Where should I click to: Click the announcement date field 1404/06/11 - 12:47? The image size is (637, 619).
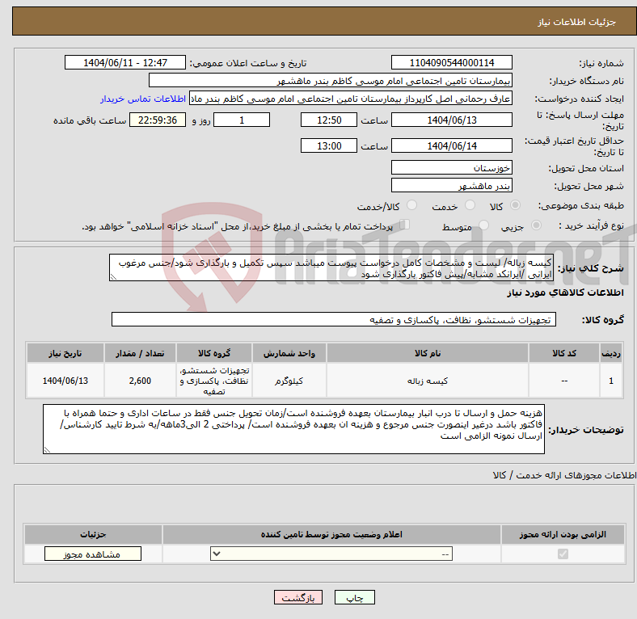[x=125, y=62]
